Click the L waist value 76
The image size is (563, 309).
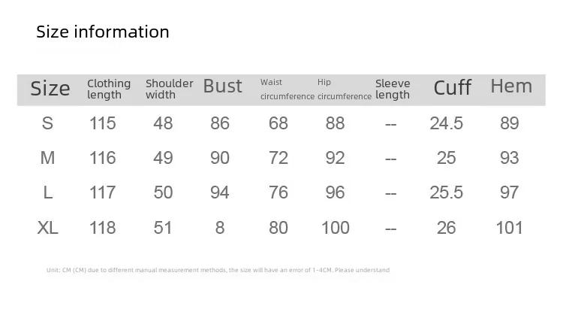[x=278, y=192]
